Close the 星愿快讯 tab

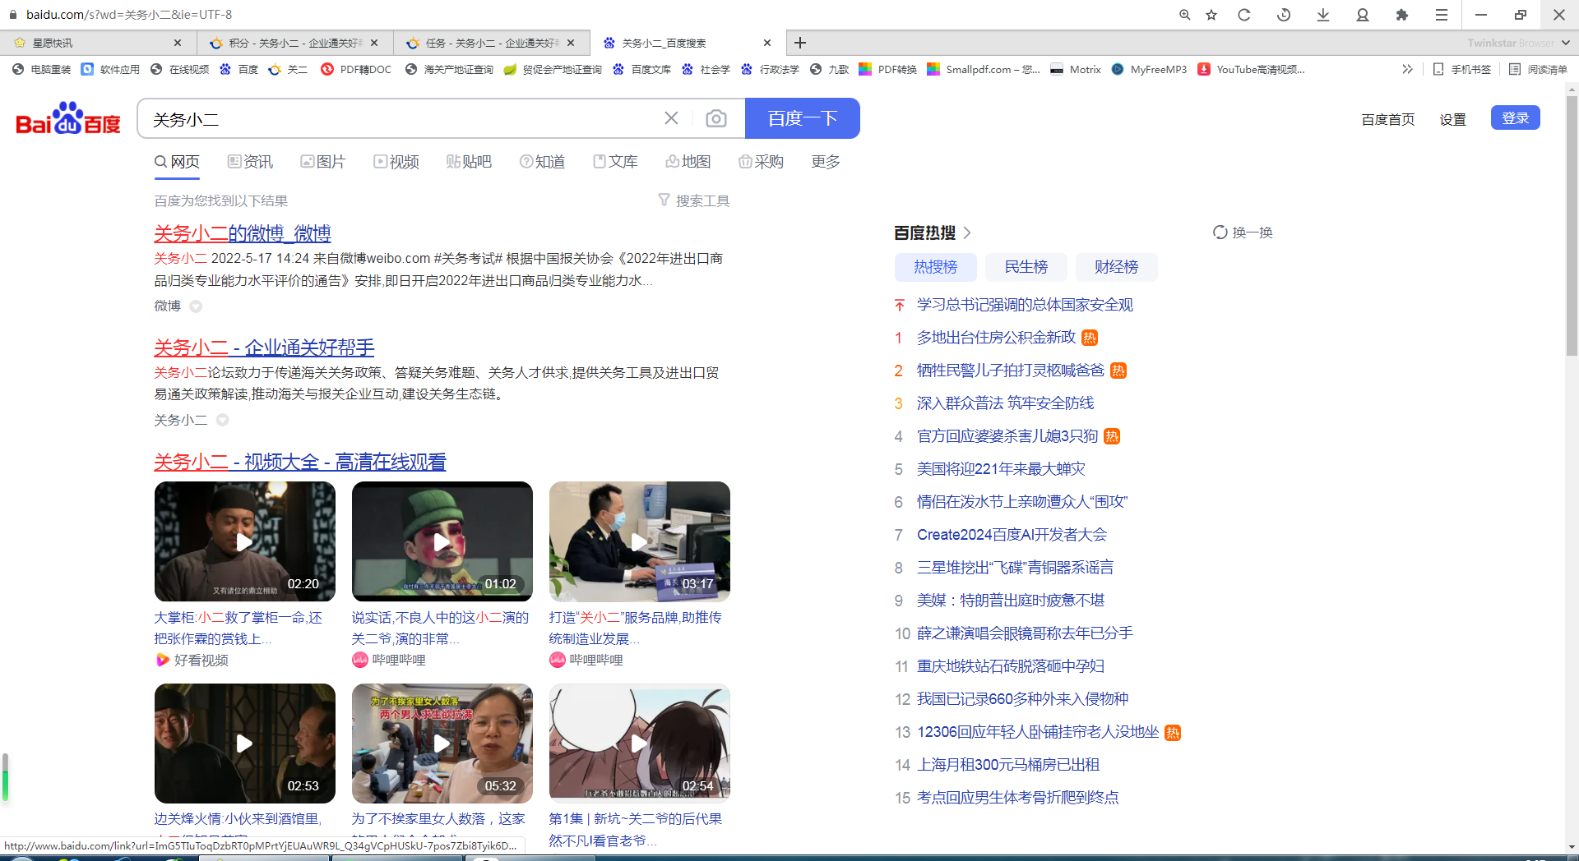pos(178,43)
